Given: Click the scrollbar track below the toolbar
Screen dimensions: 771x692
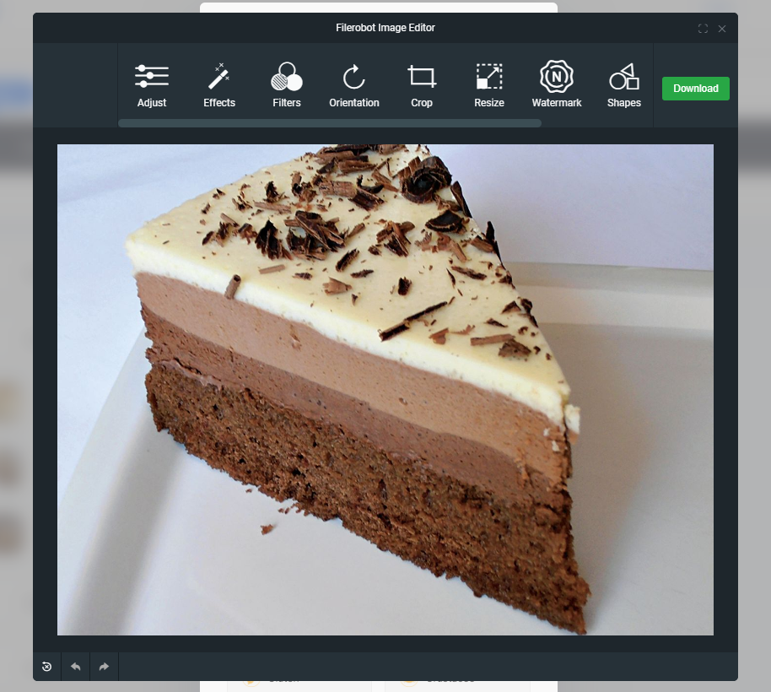Looking at the screenshot, I should pos(329,123).
